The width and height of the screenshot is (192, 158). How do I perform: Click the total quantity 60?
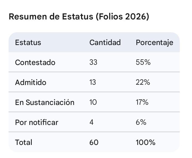click(94, 142)
